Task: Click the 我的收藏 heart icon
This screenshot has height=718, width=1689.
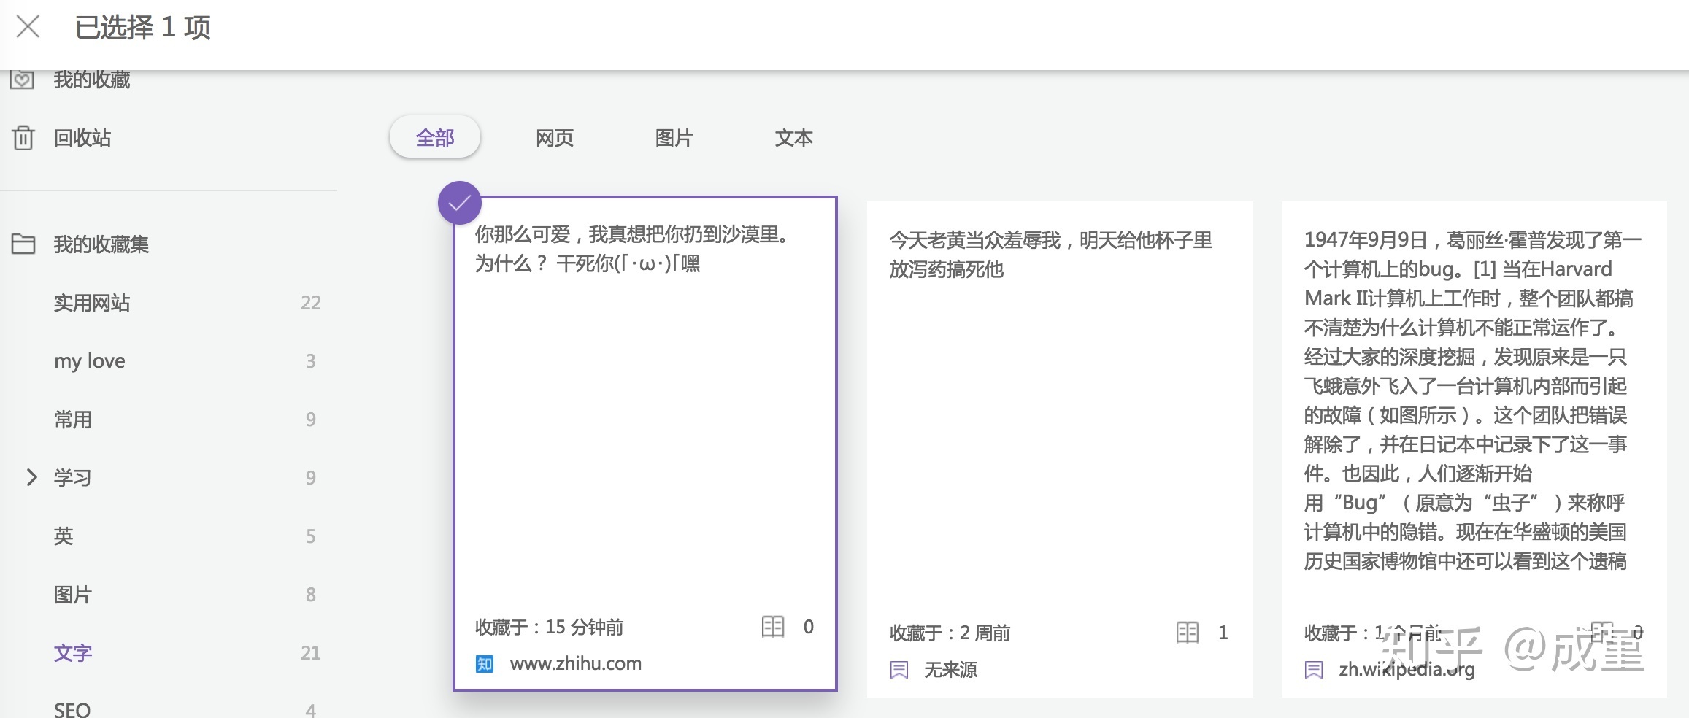Action: pyautogui.click(x=22, y=79)
